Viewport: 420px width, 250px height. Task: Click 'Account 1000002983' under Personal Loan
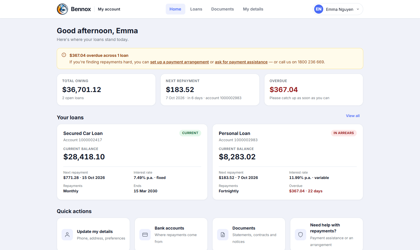tap(238, 140)
